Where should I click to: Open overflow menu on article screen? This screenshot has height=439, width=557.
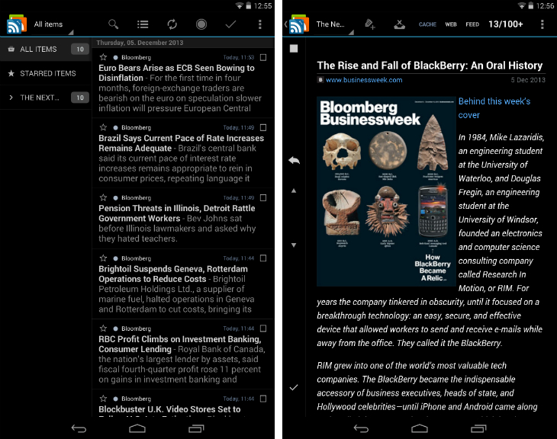point(542,24)
